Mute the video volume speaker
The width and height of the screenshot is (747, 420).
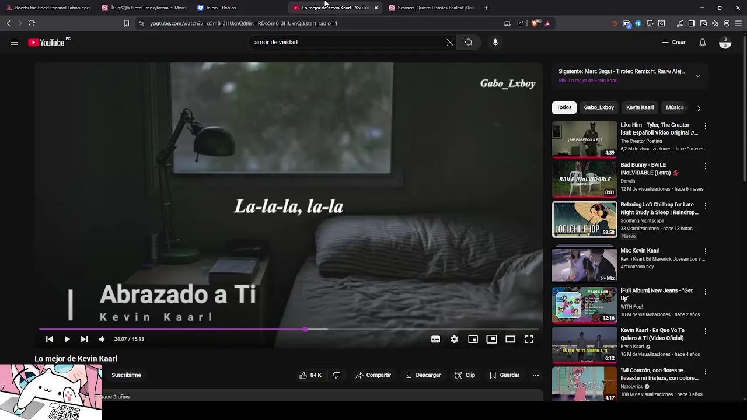(x=102, y=339)
